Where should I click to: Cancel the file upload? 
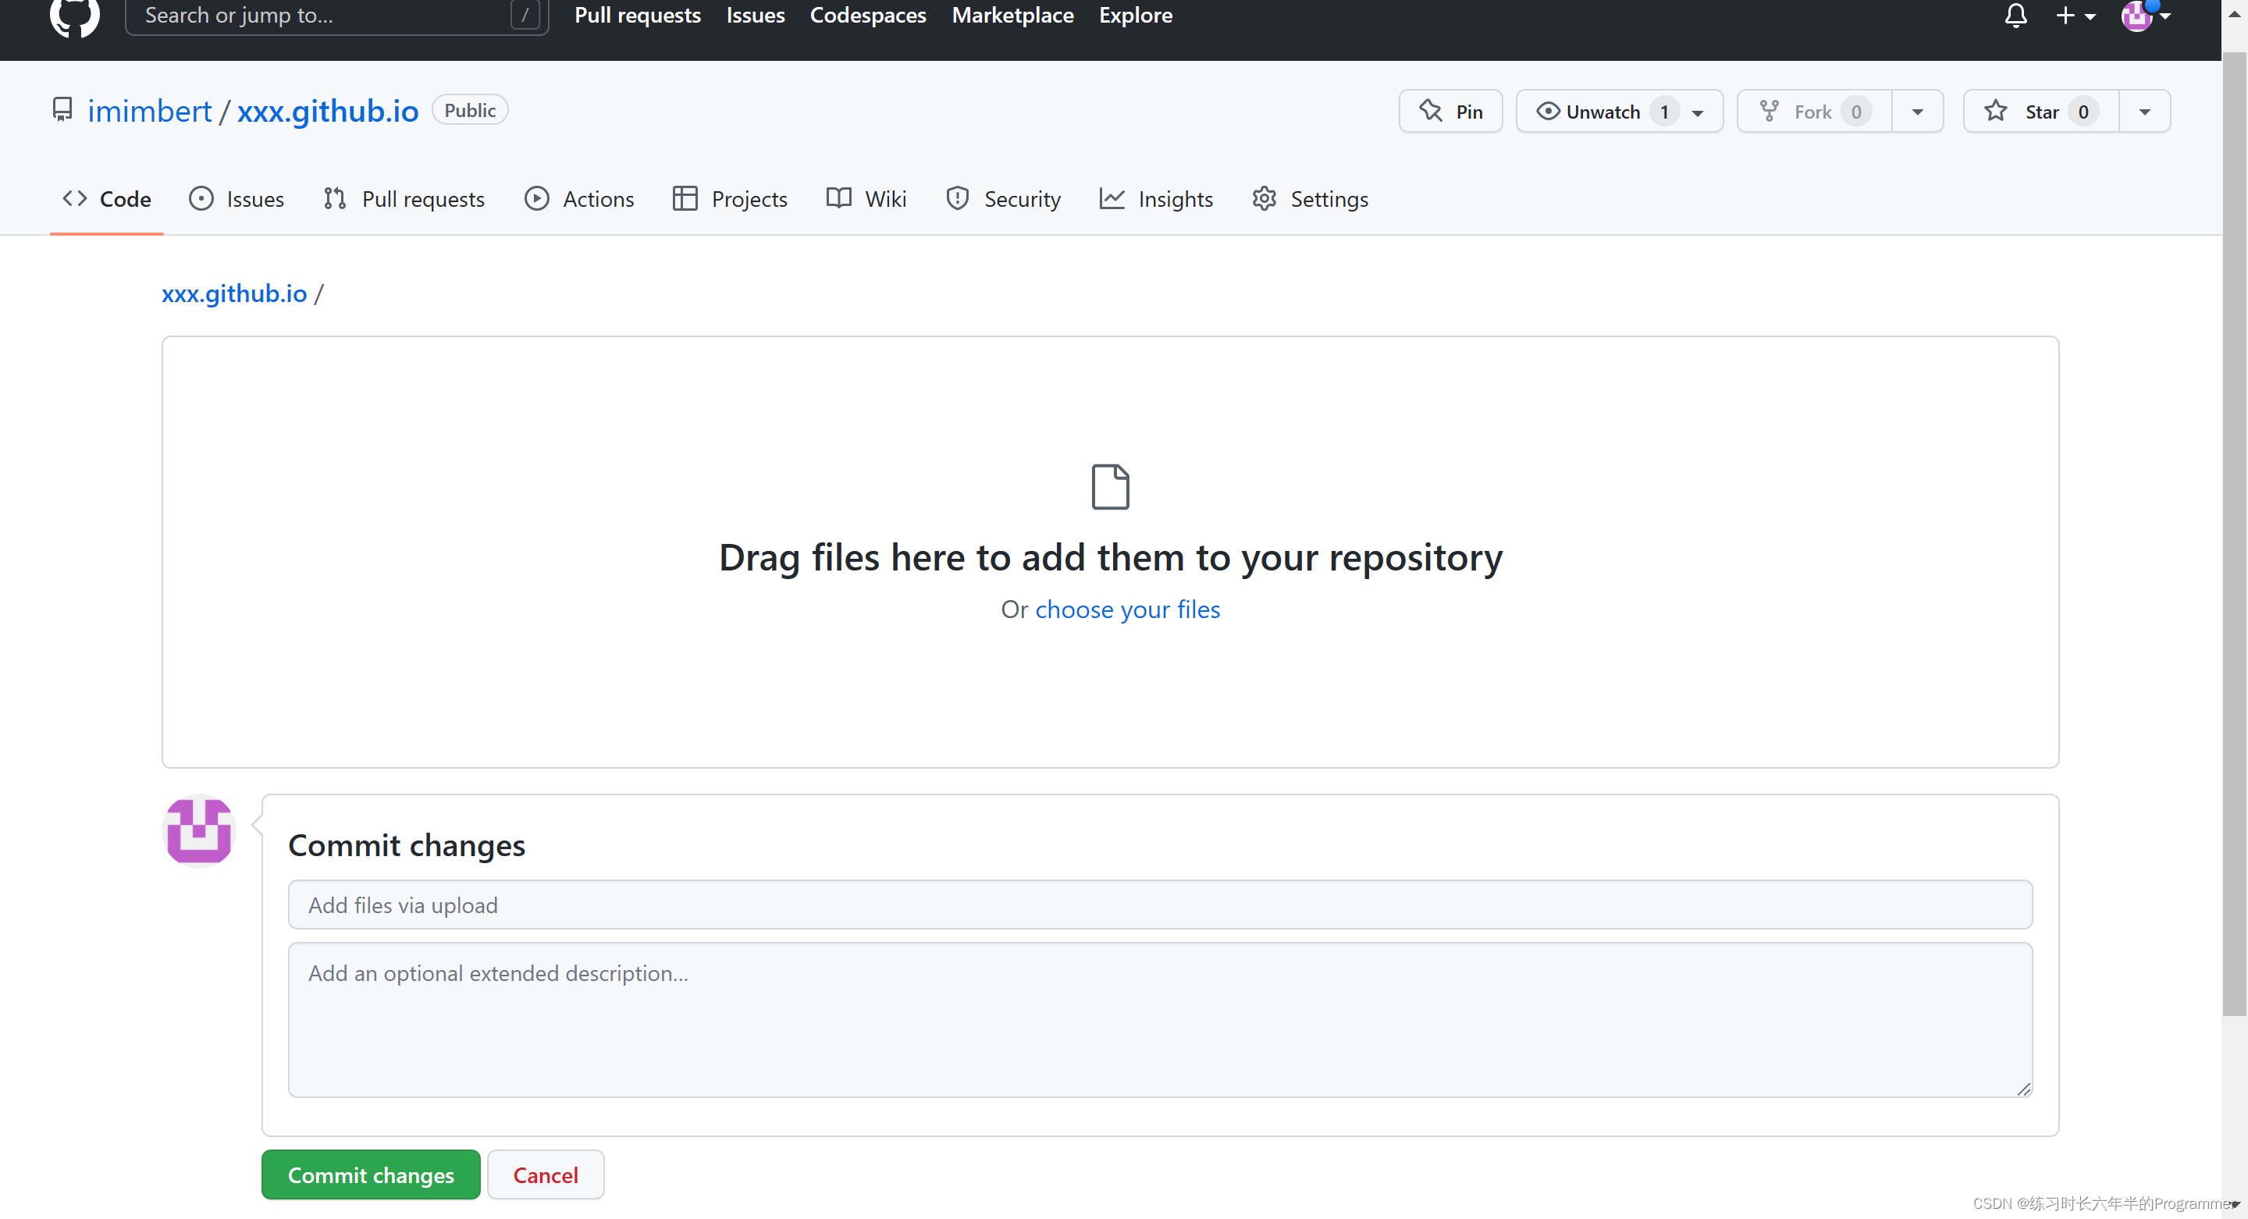tap(546, 1175)
